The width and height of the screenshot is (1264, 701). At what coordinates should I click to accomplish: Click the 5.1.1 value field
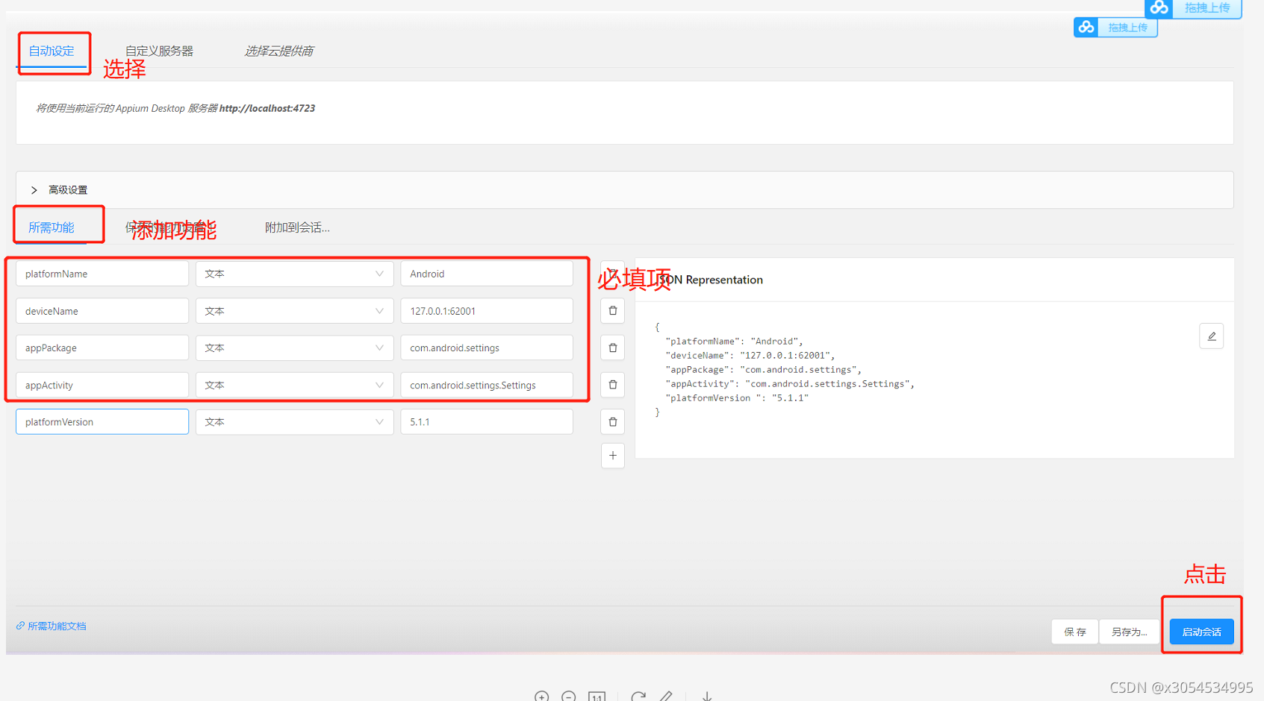(x=487, y=422)
